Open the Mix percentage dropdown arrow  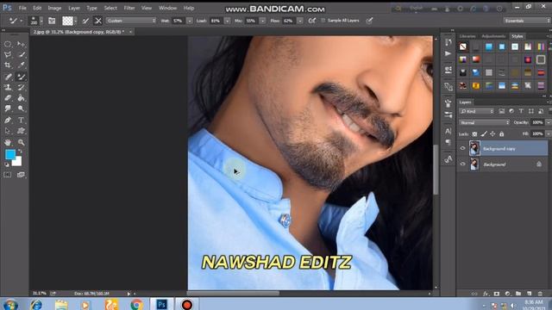262,21
